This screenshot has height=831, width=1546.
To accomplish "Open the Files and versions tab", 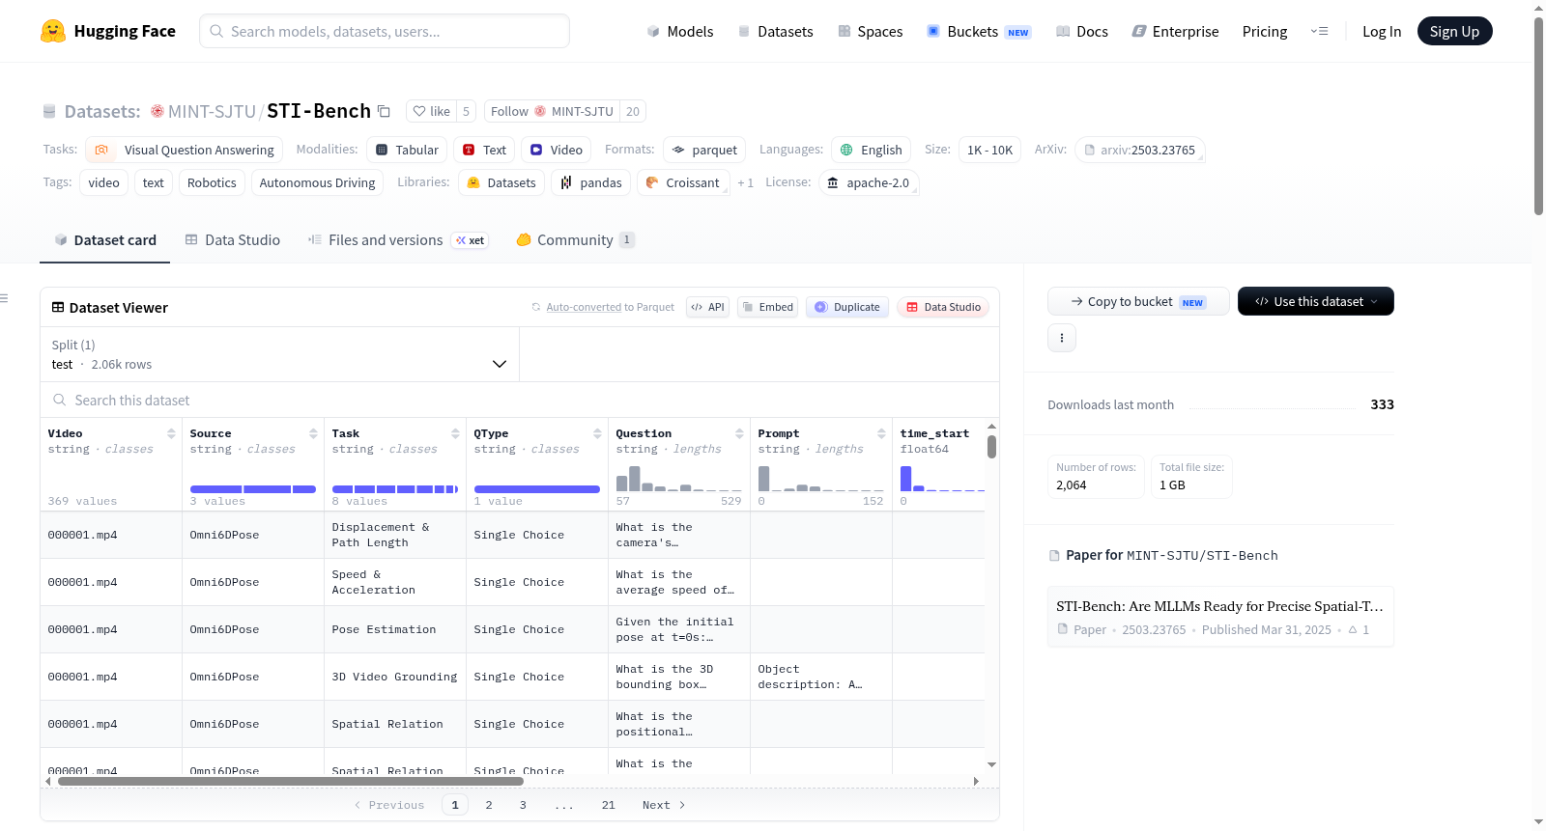I will pos(398,240).
